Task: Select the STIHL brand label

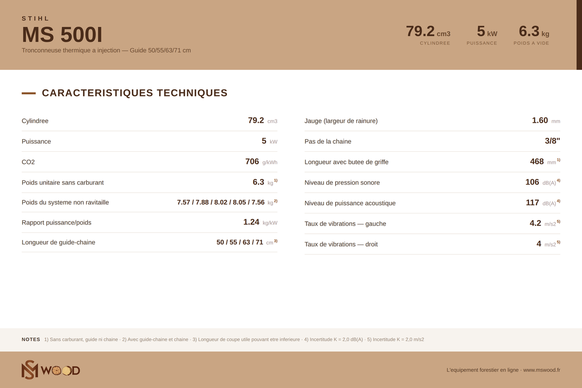Action: pos(36,18)
